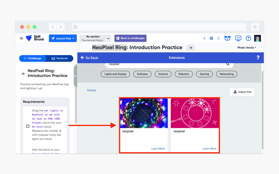Click the search magnifier icon
The height and width of the screenshot is (174, 279).
point(228,64)
